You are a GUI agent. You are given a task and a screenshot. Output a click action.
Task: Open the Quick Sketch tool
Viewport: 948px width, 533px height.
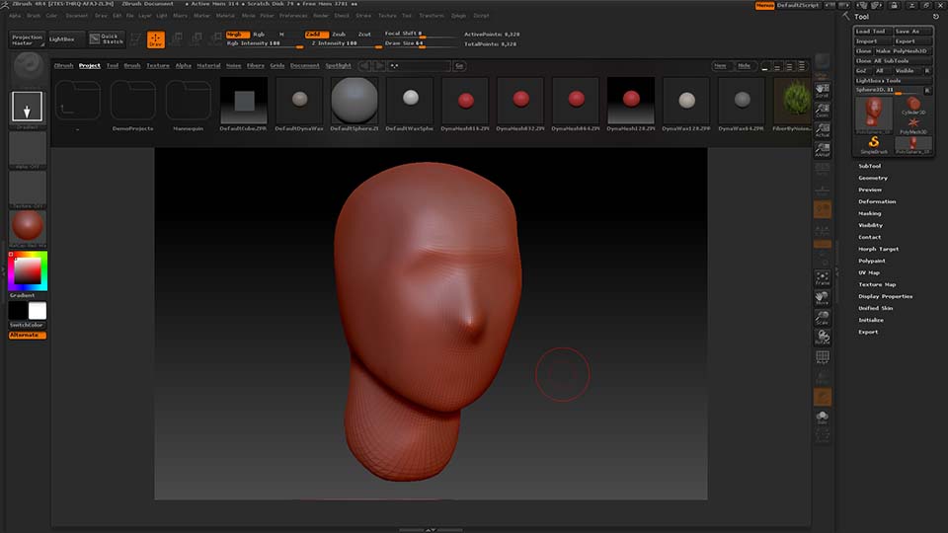[x=107, y=39]
